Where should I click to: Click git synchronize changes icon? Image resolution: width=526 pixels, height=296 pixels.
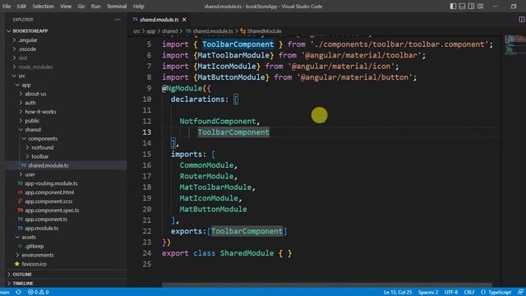[x=18, y=292]
